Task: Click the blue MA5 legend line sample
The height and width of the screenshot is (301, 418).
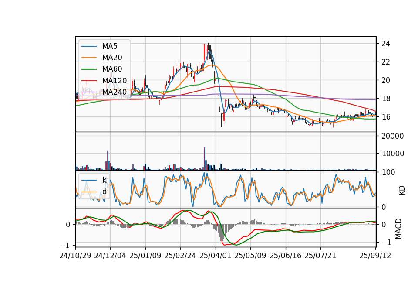Action: [89, 46]
